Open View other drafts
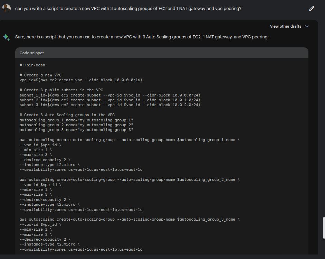This screenshot has width=325, height=259. point(285,26)
